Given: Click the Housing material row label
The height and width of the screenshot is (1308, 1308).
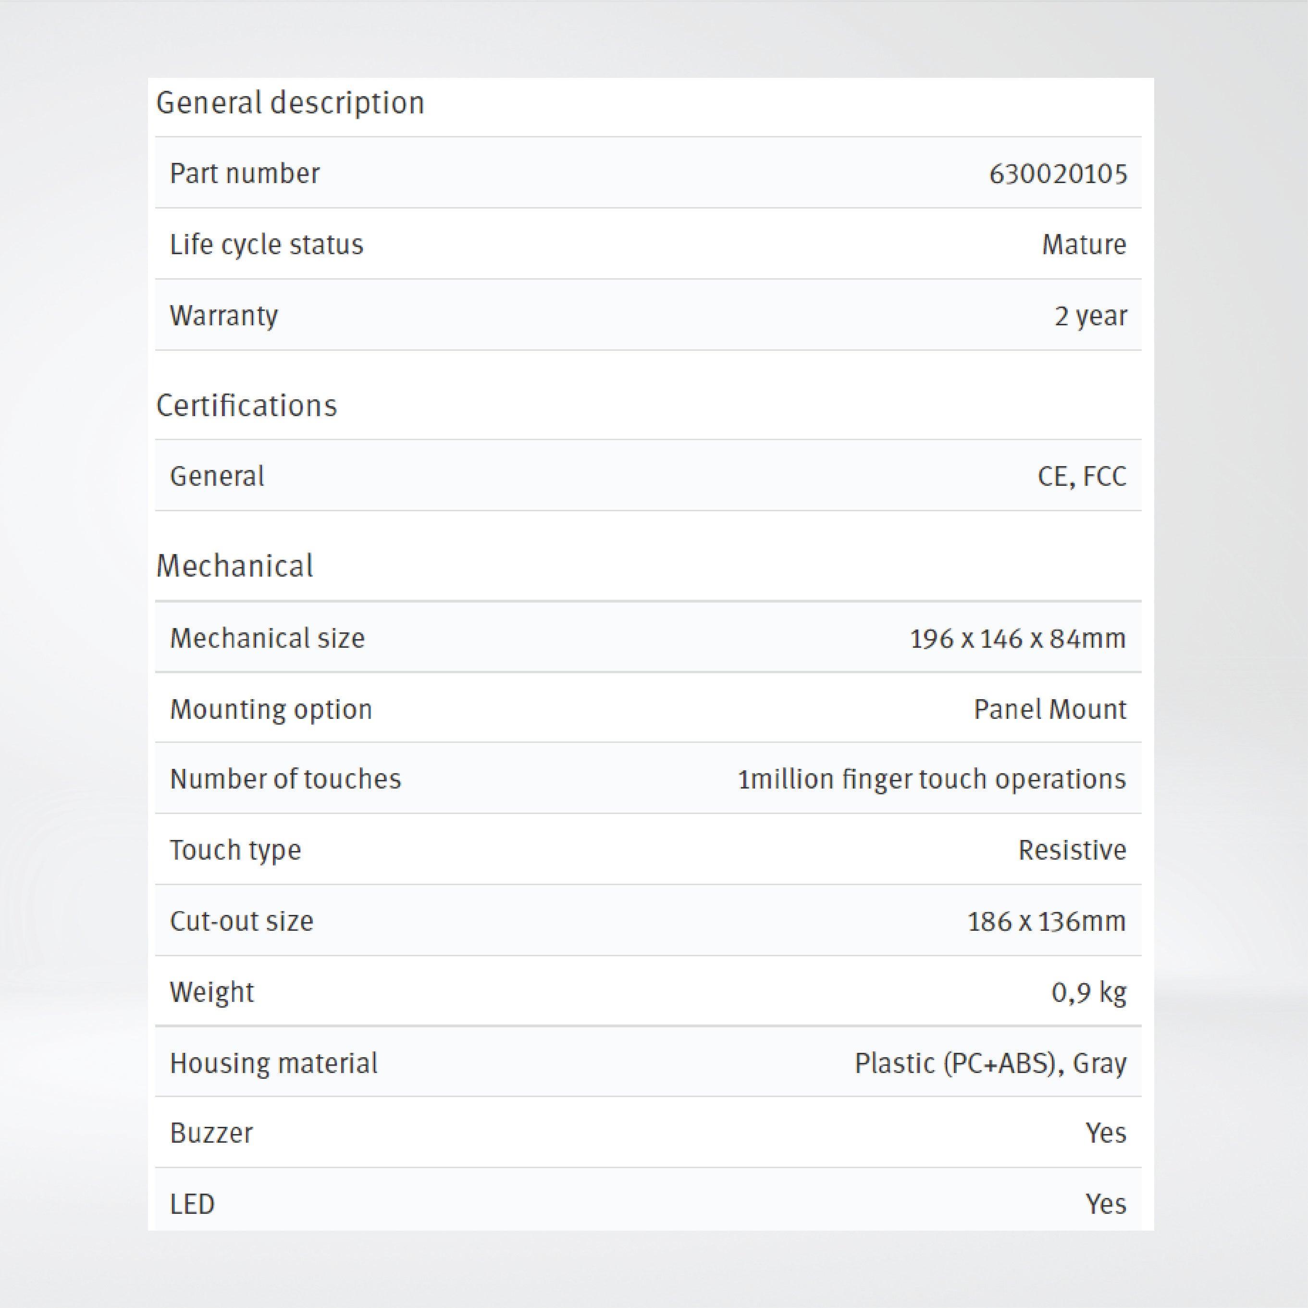Looking at the screenshot, I should pyautogui.click(x=273, y=1063).
